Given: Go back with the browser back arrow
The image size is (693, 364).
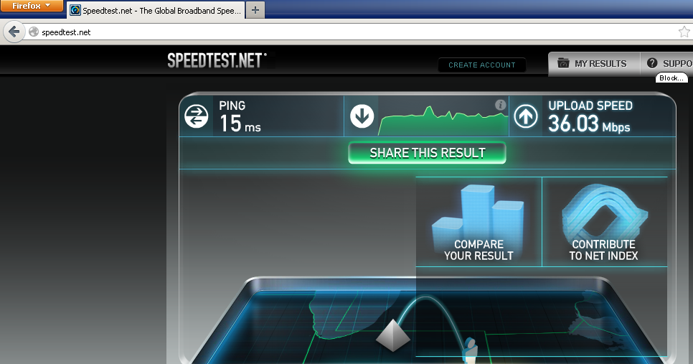Looking at the screenshot, I should [x=14, y=32].
